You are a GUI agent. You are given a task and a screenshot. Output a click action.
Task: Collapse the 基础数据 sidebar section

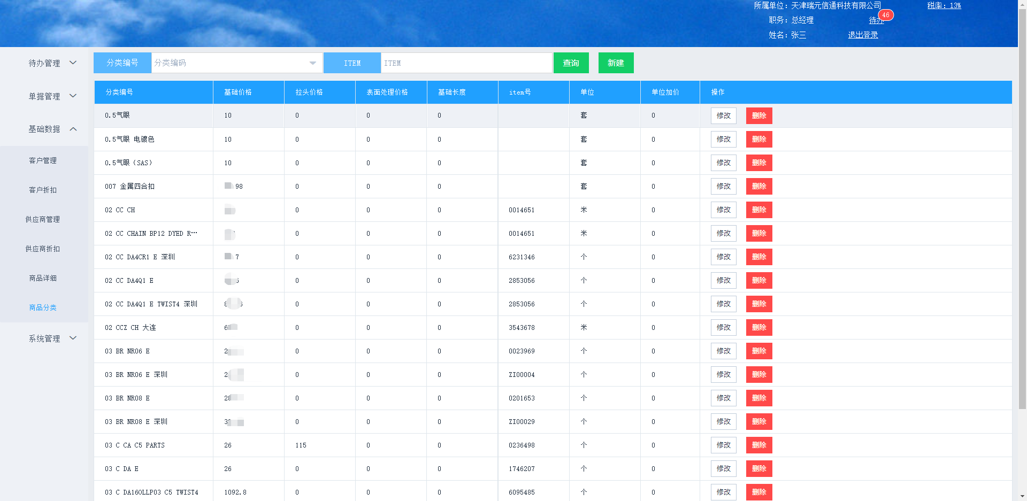pyautogui.click(x=52, y=129)
